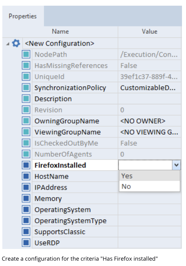Select the New Configuration row label
This screenshot has width=186, height=266.
(59, 43)
